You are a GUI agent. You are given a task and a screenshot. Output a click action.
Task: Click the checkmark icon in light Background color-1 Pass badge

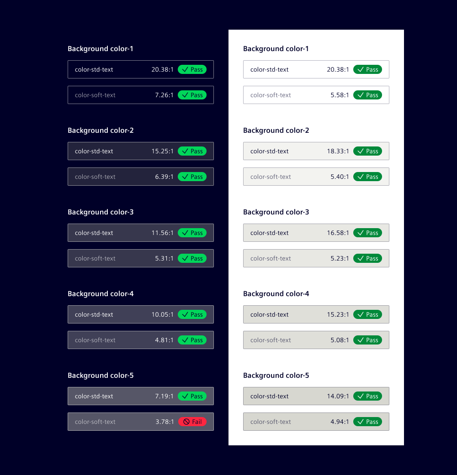(361, 69)
